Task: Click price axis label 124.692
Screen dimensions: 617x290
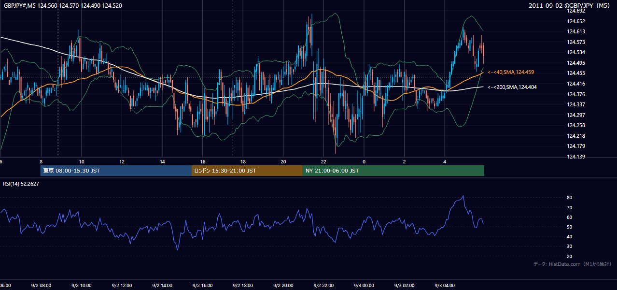Action: click(575, 11)
